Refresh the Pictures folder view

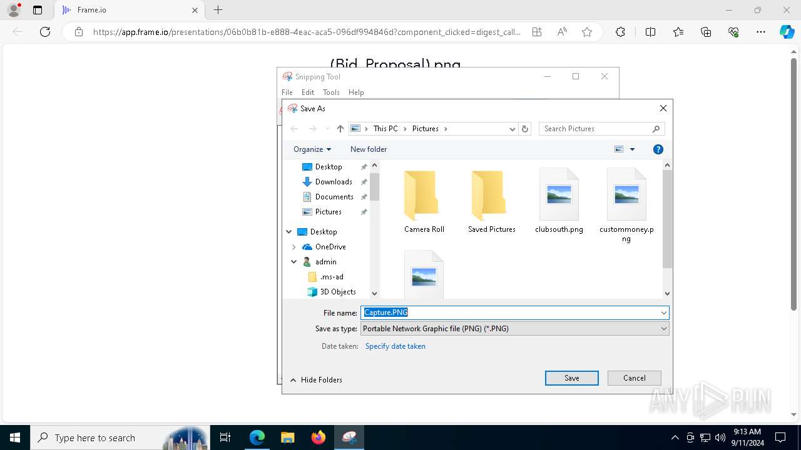pyautogui.click(x=525, y=129)
